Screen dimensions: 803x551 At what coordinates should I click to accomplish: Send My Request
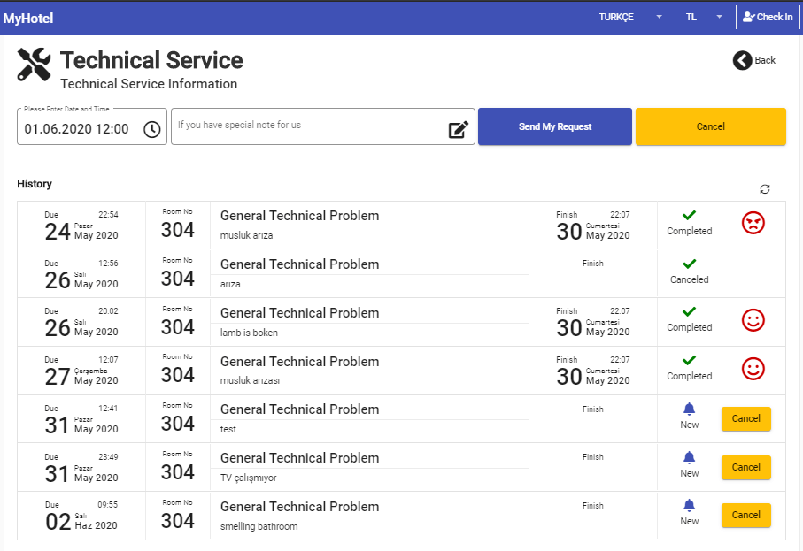pos(555,126)
